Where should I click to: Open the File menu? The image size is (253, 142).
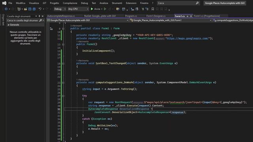pos(10,3)
